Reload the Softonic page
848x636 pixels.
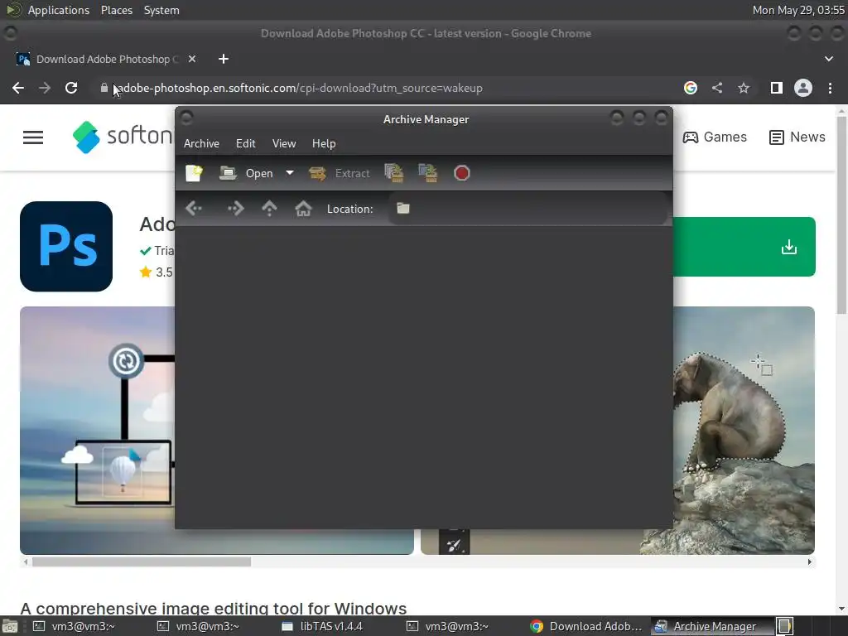click(x=71, y=88)
